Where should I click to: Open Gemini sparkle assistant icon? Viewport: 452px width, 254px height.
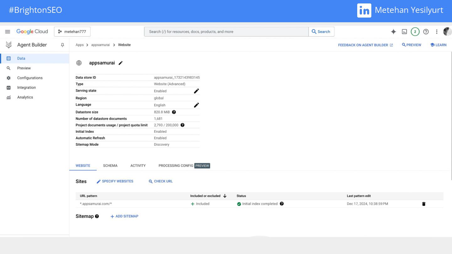393,32
